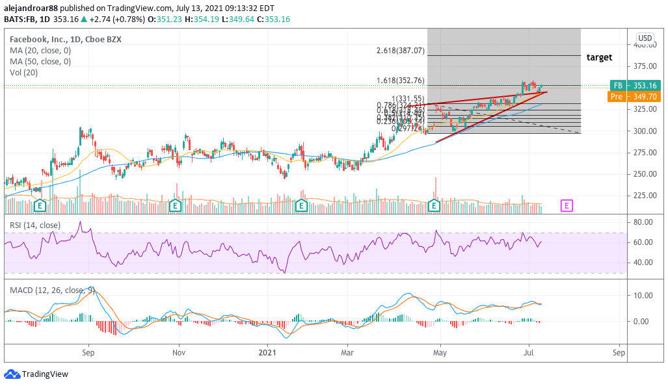
Task: Click the RSI 60.00 axis label
Action: (x=643, y=242)
